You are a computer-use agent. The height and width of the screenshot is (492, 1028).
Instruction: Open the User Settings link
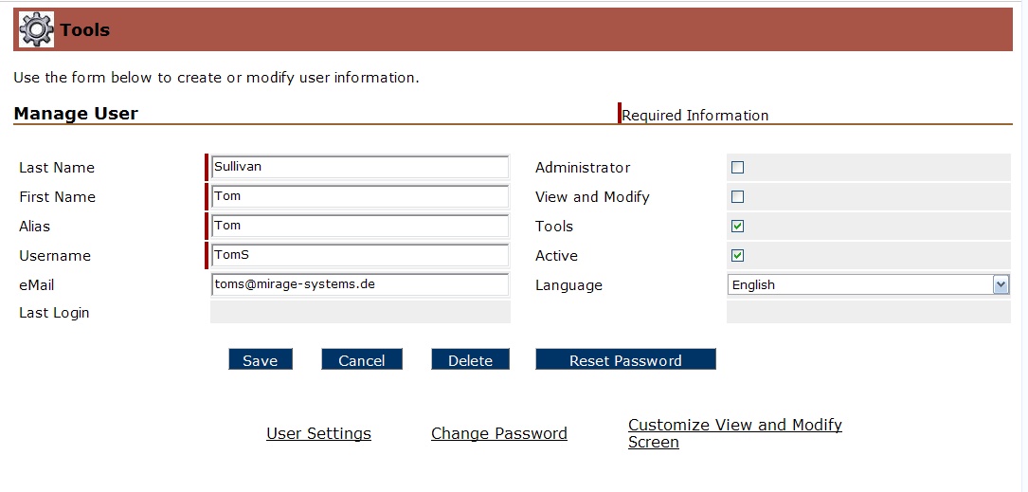coord(318,433)
